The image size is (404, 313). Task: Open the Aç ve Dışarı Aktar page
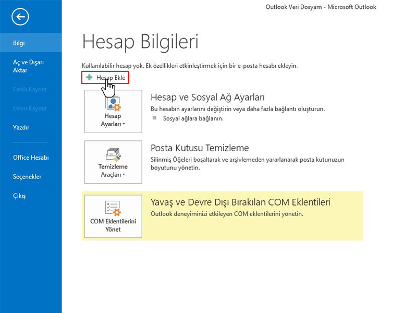[x=28, y=66]
